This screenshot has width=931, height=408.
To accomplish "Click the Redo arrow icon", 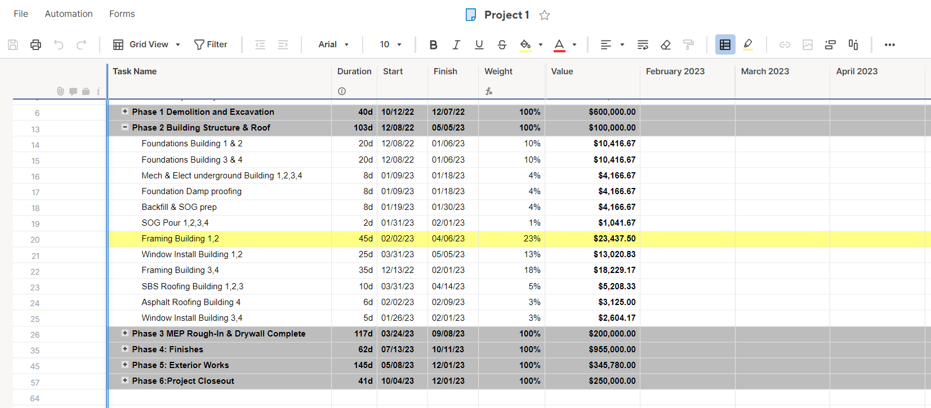I will point(81,44).
